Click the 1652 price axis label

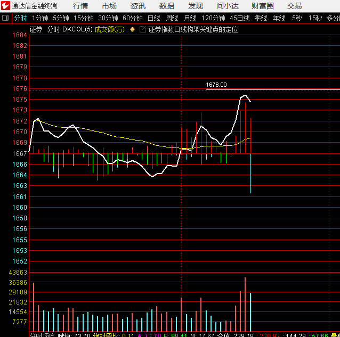click(20, 261)
